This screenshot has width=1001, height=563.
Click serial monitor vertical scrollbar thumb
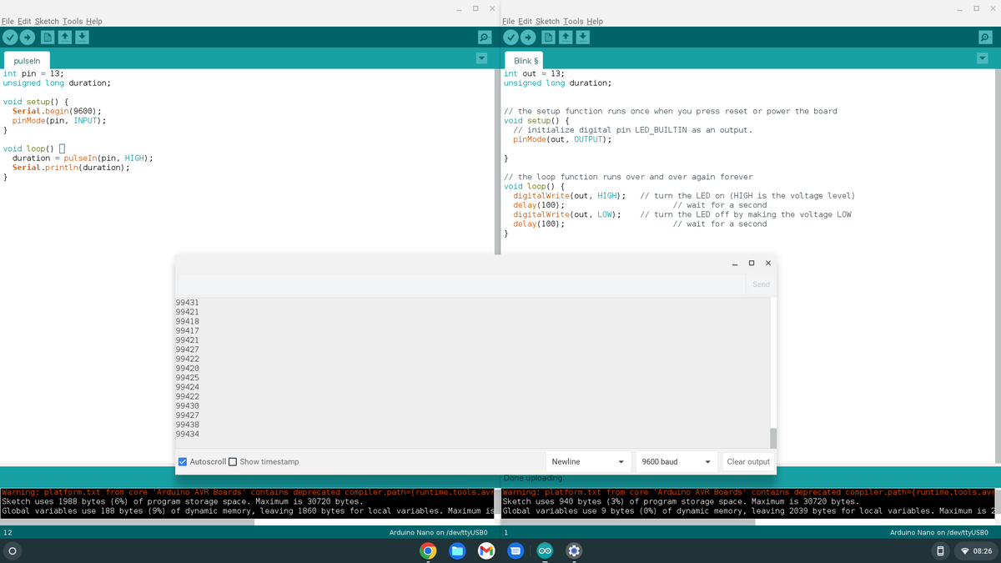click(773, 438)
